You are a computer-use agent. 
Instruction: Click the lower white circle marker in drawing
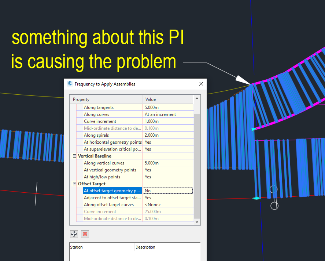274,206
